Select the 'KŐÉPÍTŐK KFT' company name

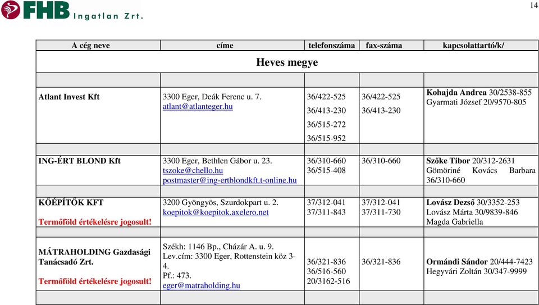pos(71,203)
